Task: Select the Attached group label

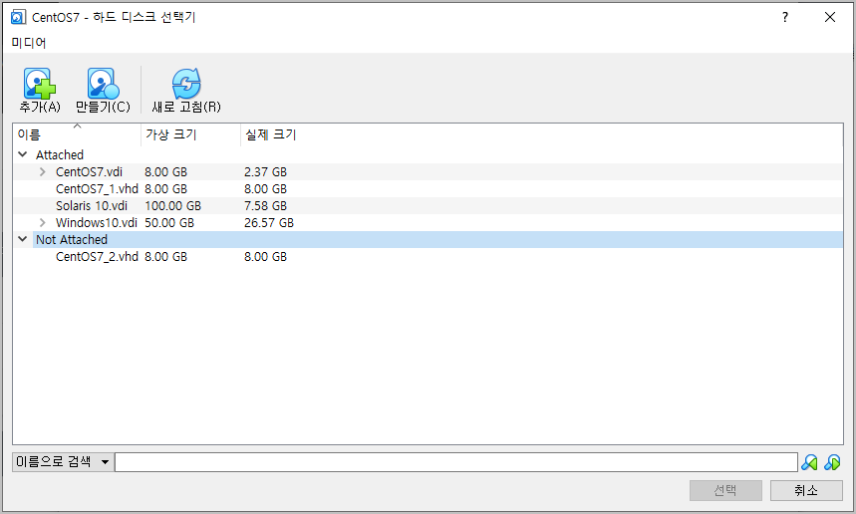Action: pos(60,155)
